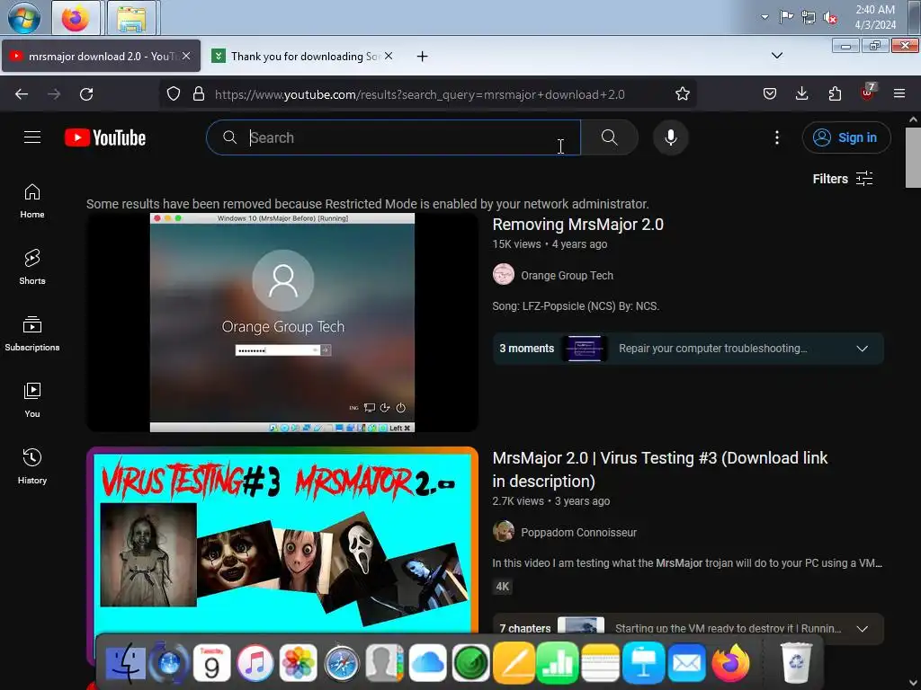The image size is (921, 690).
Task: Click the Orange Group Tech channel avatar
Action: click(504, 274)
